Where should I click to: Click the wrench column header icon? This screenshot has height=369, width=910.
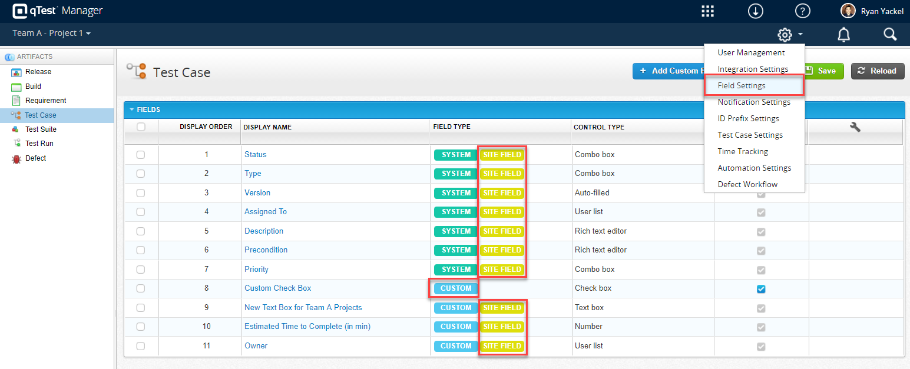[x=855, y=127]
